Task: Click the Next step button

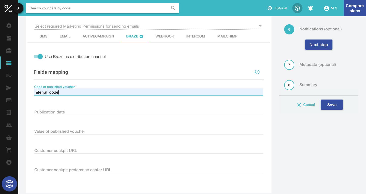Action: coord(318,45)
